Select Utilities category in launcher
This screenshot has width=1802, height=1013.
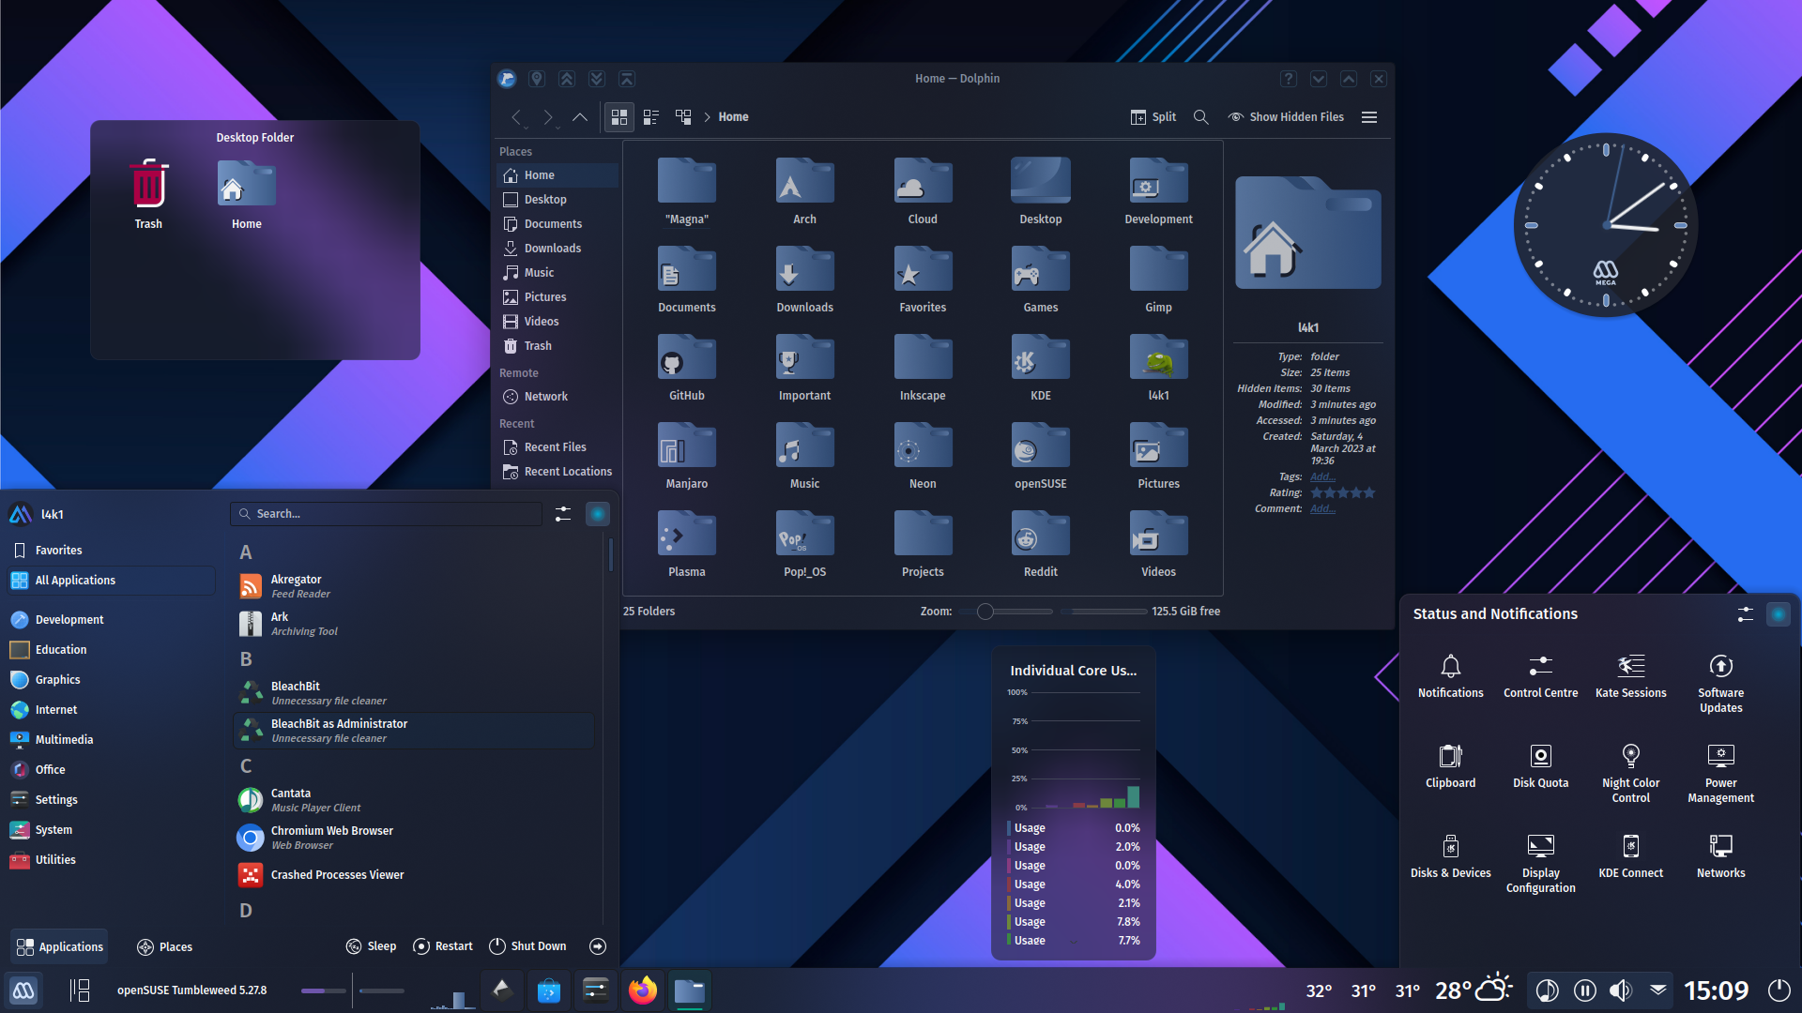click(112, 860)
